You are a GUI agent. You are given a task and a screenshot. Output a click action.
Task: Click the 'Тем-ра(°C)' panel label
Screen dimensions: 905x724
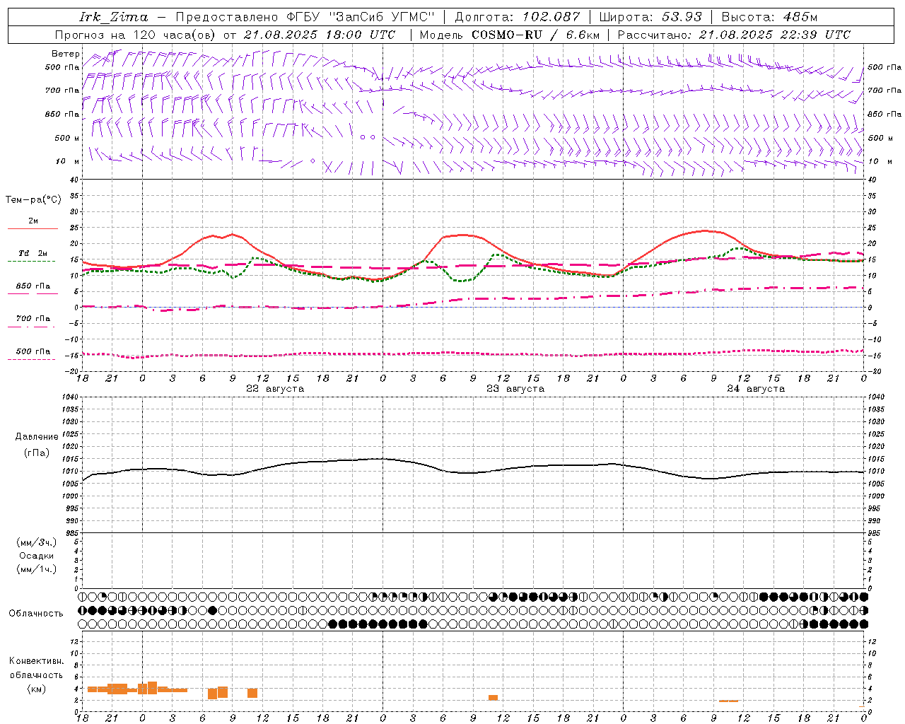point(33,200)
